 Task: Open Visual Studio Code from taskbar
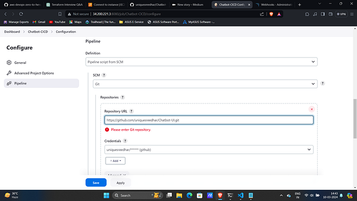pos(240,195)
